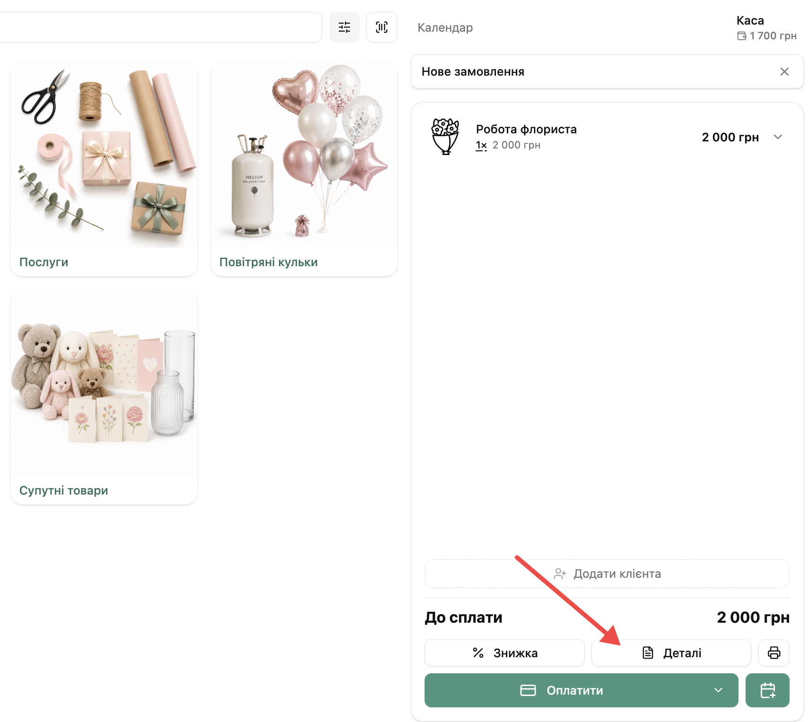Open payment method dropdown arrow on Оплатити
The width and height of the screenshot is (808, 722).
coord(718,690)
